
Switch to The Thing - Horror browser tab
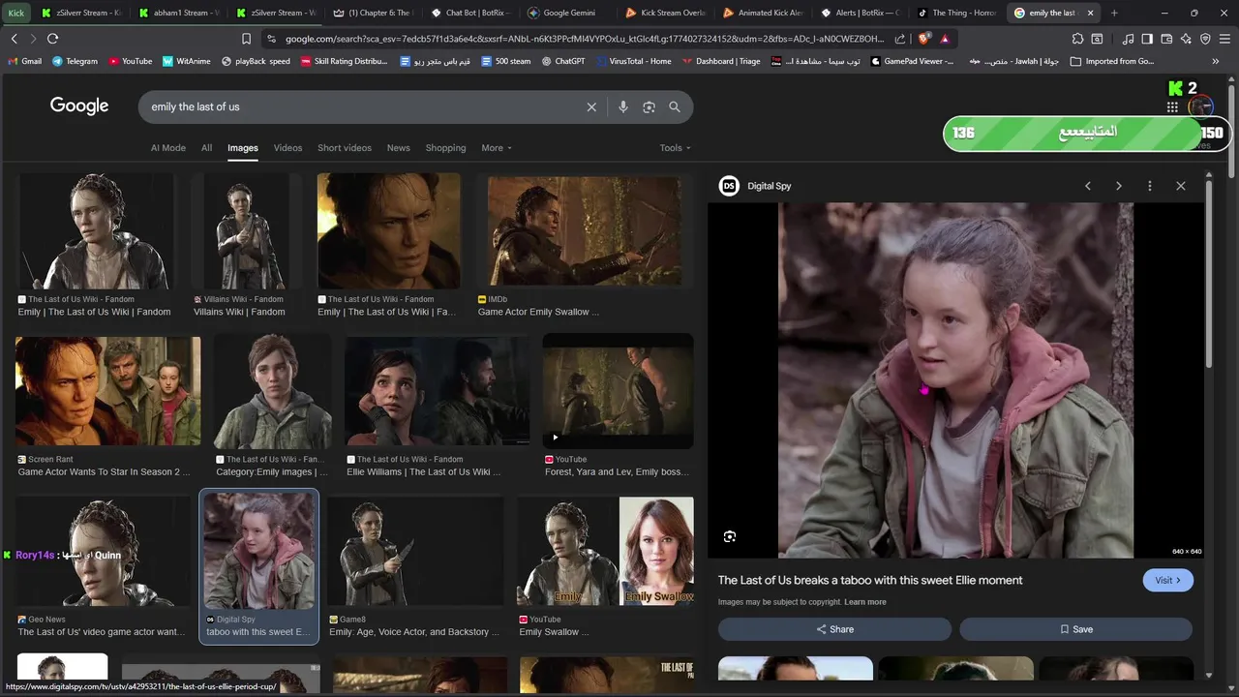(x=956, y=13)
